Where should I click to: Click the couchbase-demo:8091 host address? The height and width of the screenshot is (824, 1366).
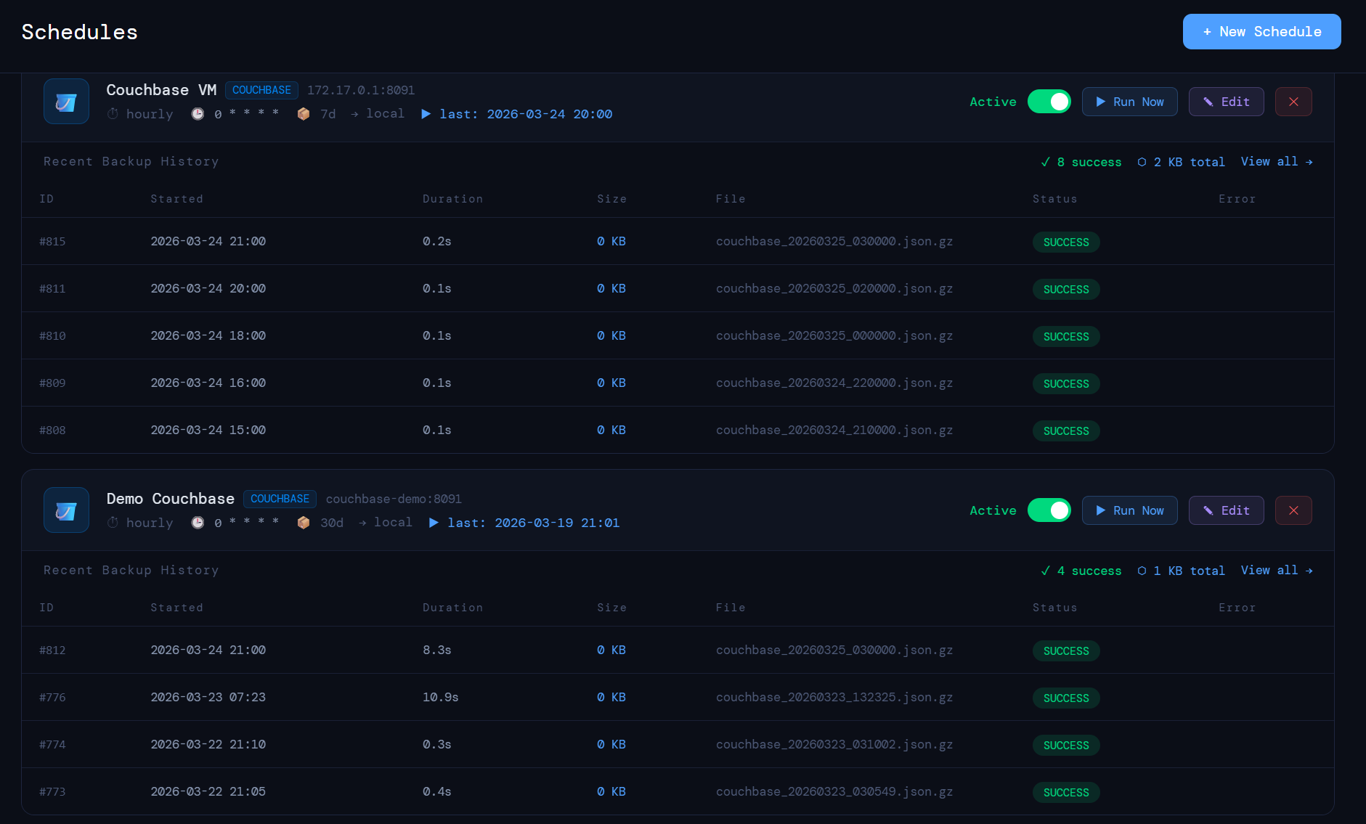[x=394, y=499]
